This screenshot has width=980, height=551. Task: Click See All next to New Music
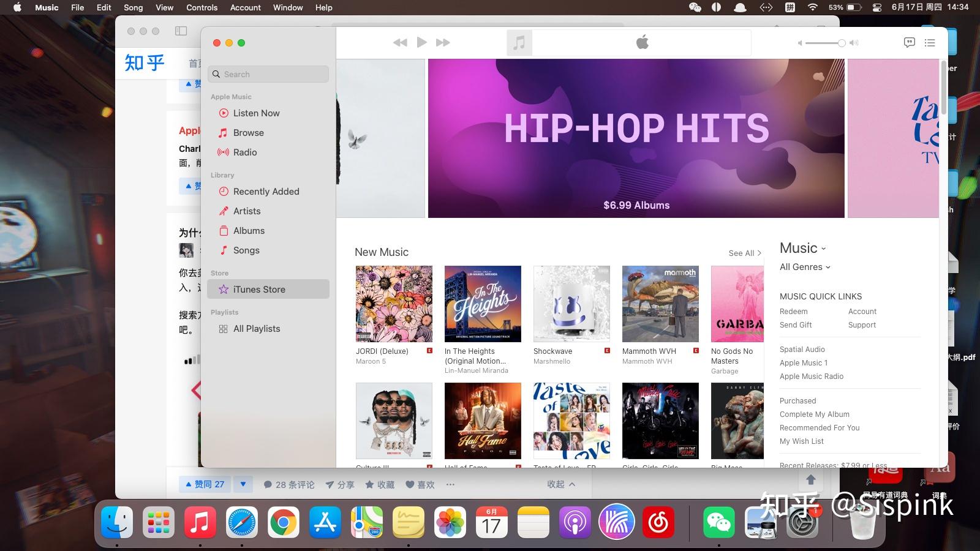[742, 253]
